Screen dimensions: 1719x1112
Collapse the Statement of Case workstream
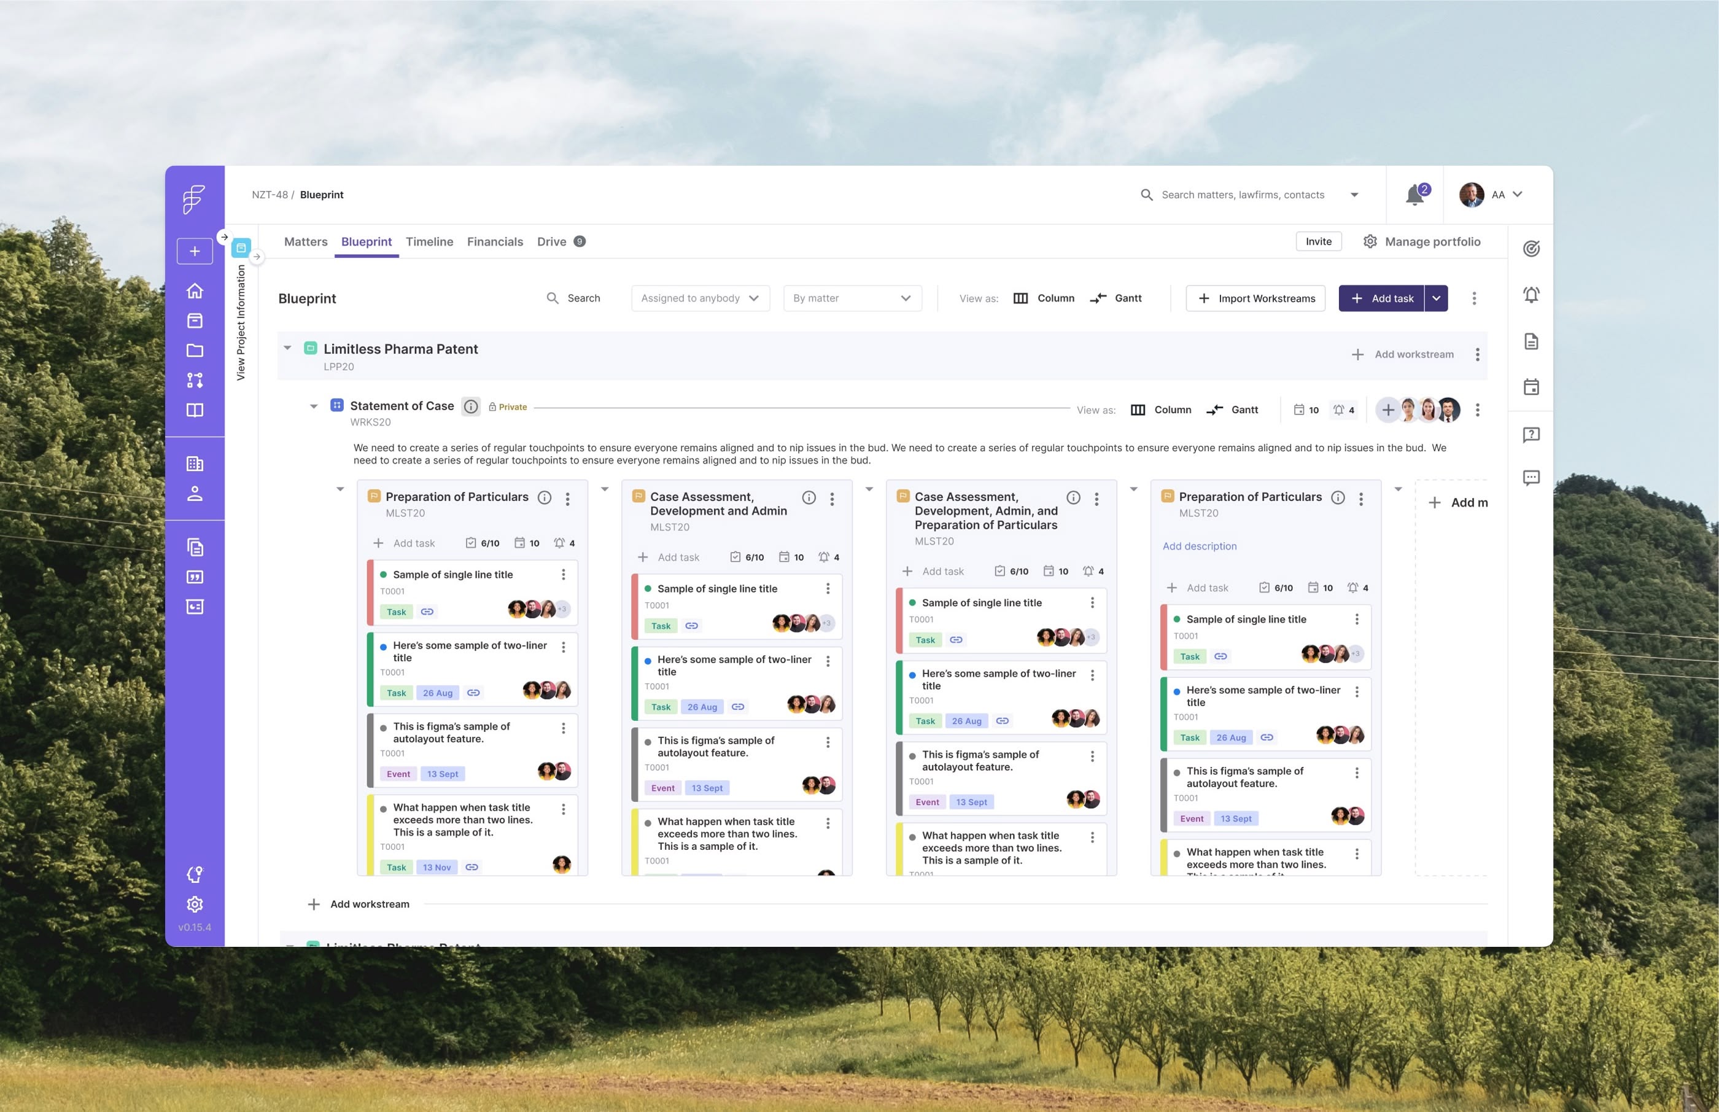point(313,406)
